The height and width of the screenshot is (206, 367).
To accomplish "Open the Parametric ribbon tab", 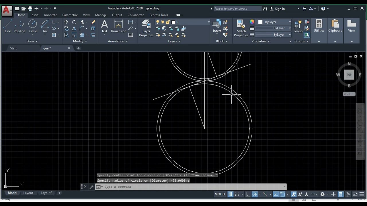I will [70, 15].
